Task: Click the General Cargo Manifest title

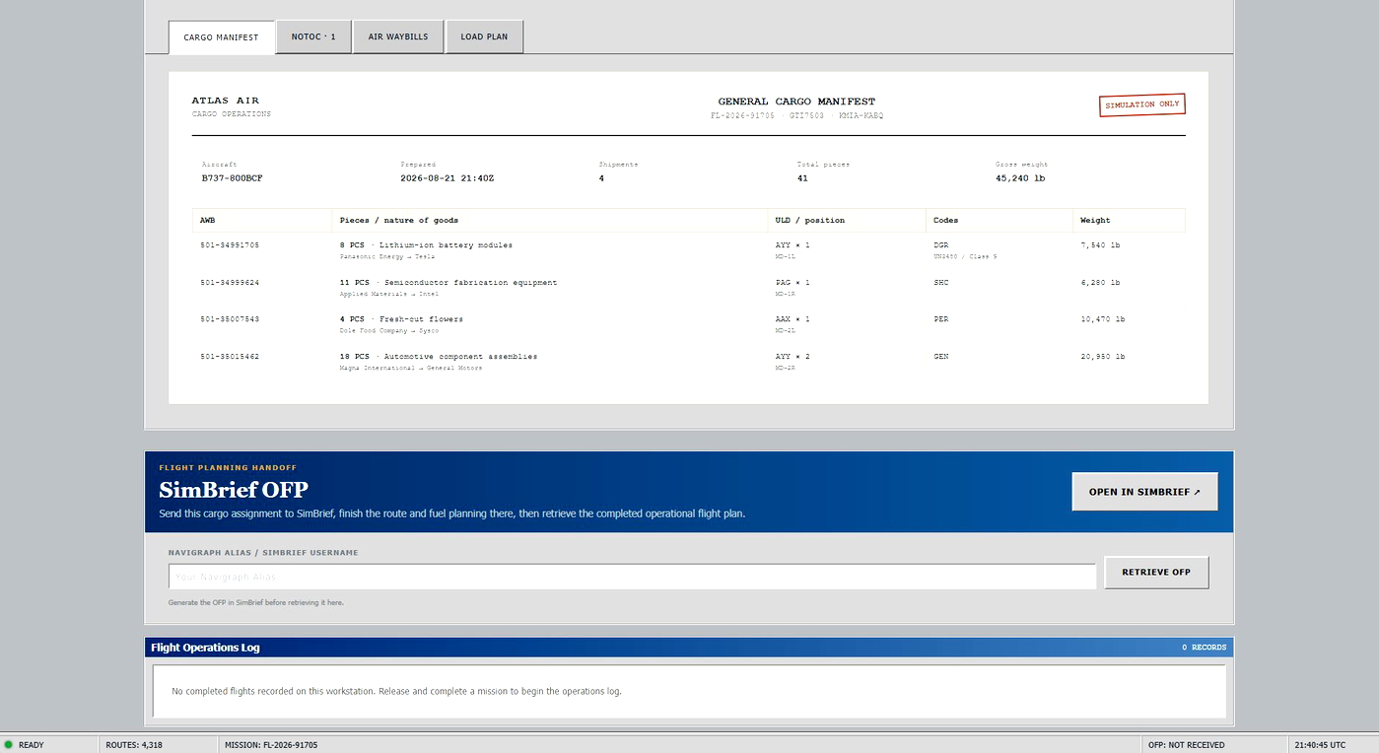Action: pos(796,102)
